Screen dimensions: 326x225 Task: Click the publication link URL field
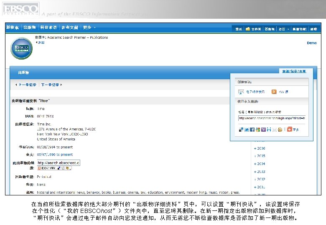(x=59, y=163)
